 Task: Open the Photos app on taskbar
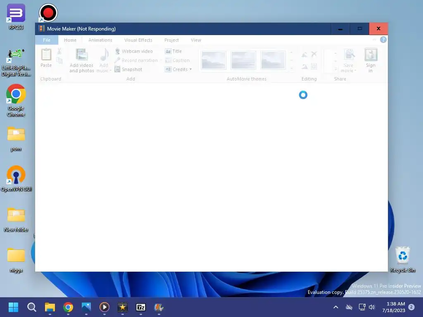click(x=86, y=307)
